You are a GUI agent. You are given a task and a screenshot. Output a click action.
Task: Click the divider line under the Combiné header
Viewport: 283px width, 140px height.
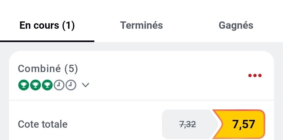(x=141, y=100)
